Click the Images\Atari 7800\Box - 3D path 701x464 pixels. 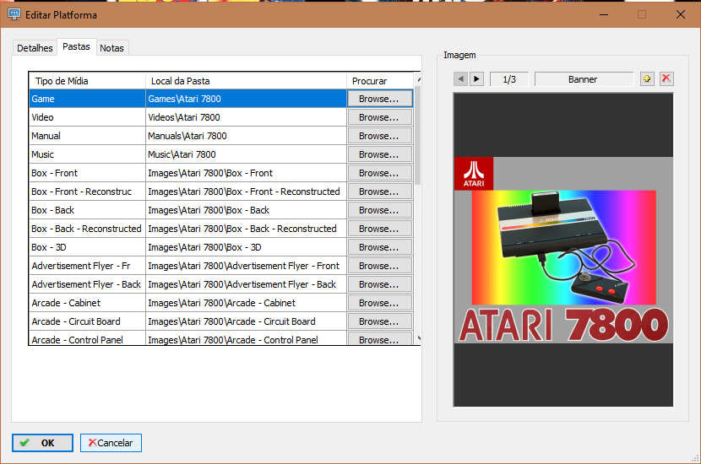pyautogui.click(x=247, y=247)
